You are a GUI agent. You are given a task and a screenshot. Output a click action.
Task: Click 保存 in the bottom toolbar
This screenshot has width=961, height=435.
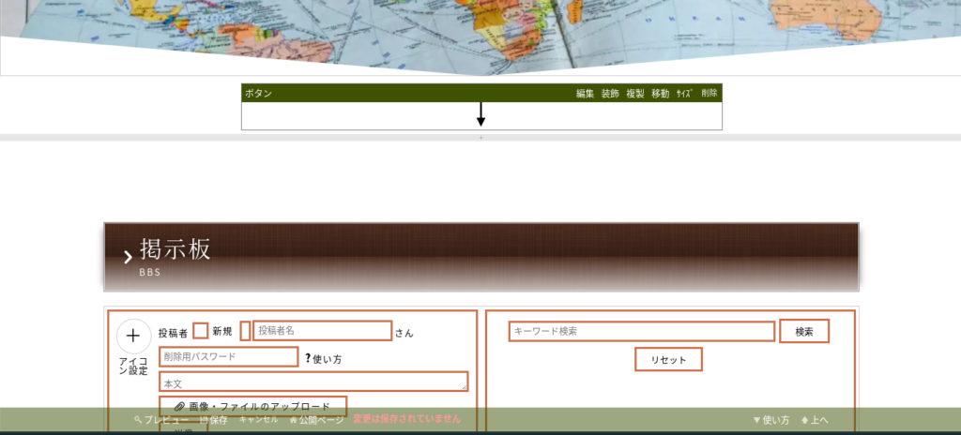[214, 420]
